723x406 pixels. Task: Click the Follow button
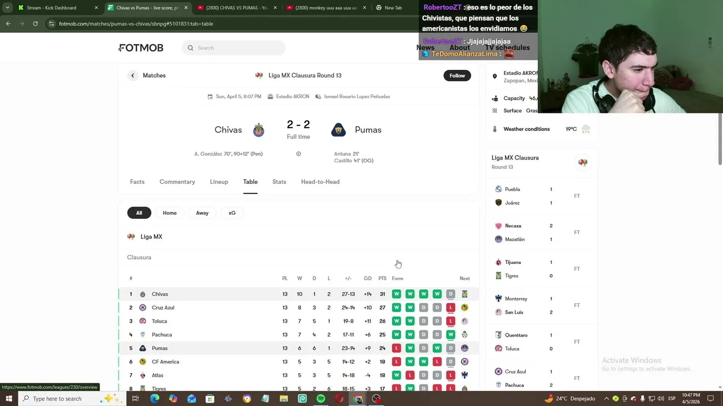click(x=457, y=76)
